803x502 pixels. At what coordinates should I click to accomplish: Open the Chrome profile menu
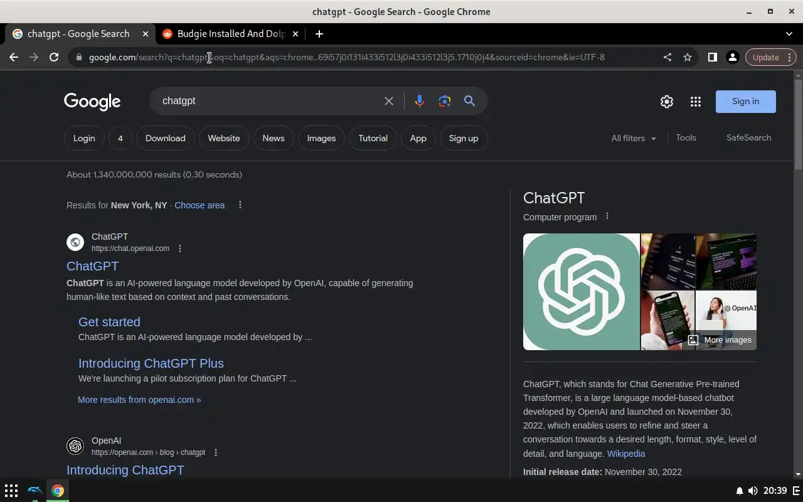(732, 57)
